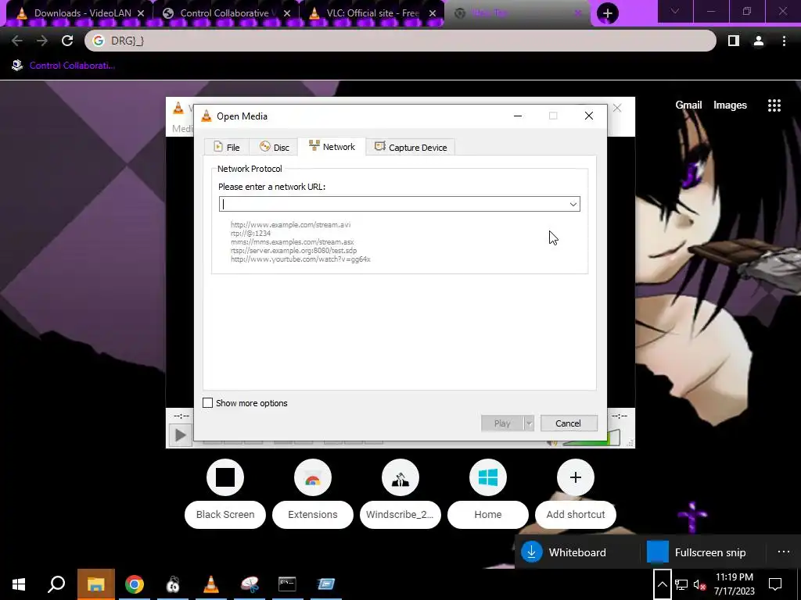Open the Windscribe_2... shortcut
The image size is (801, 600).
click(x=400, y=493)
